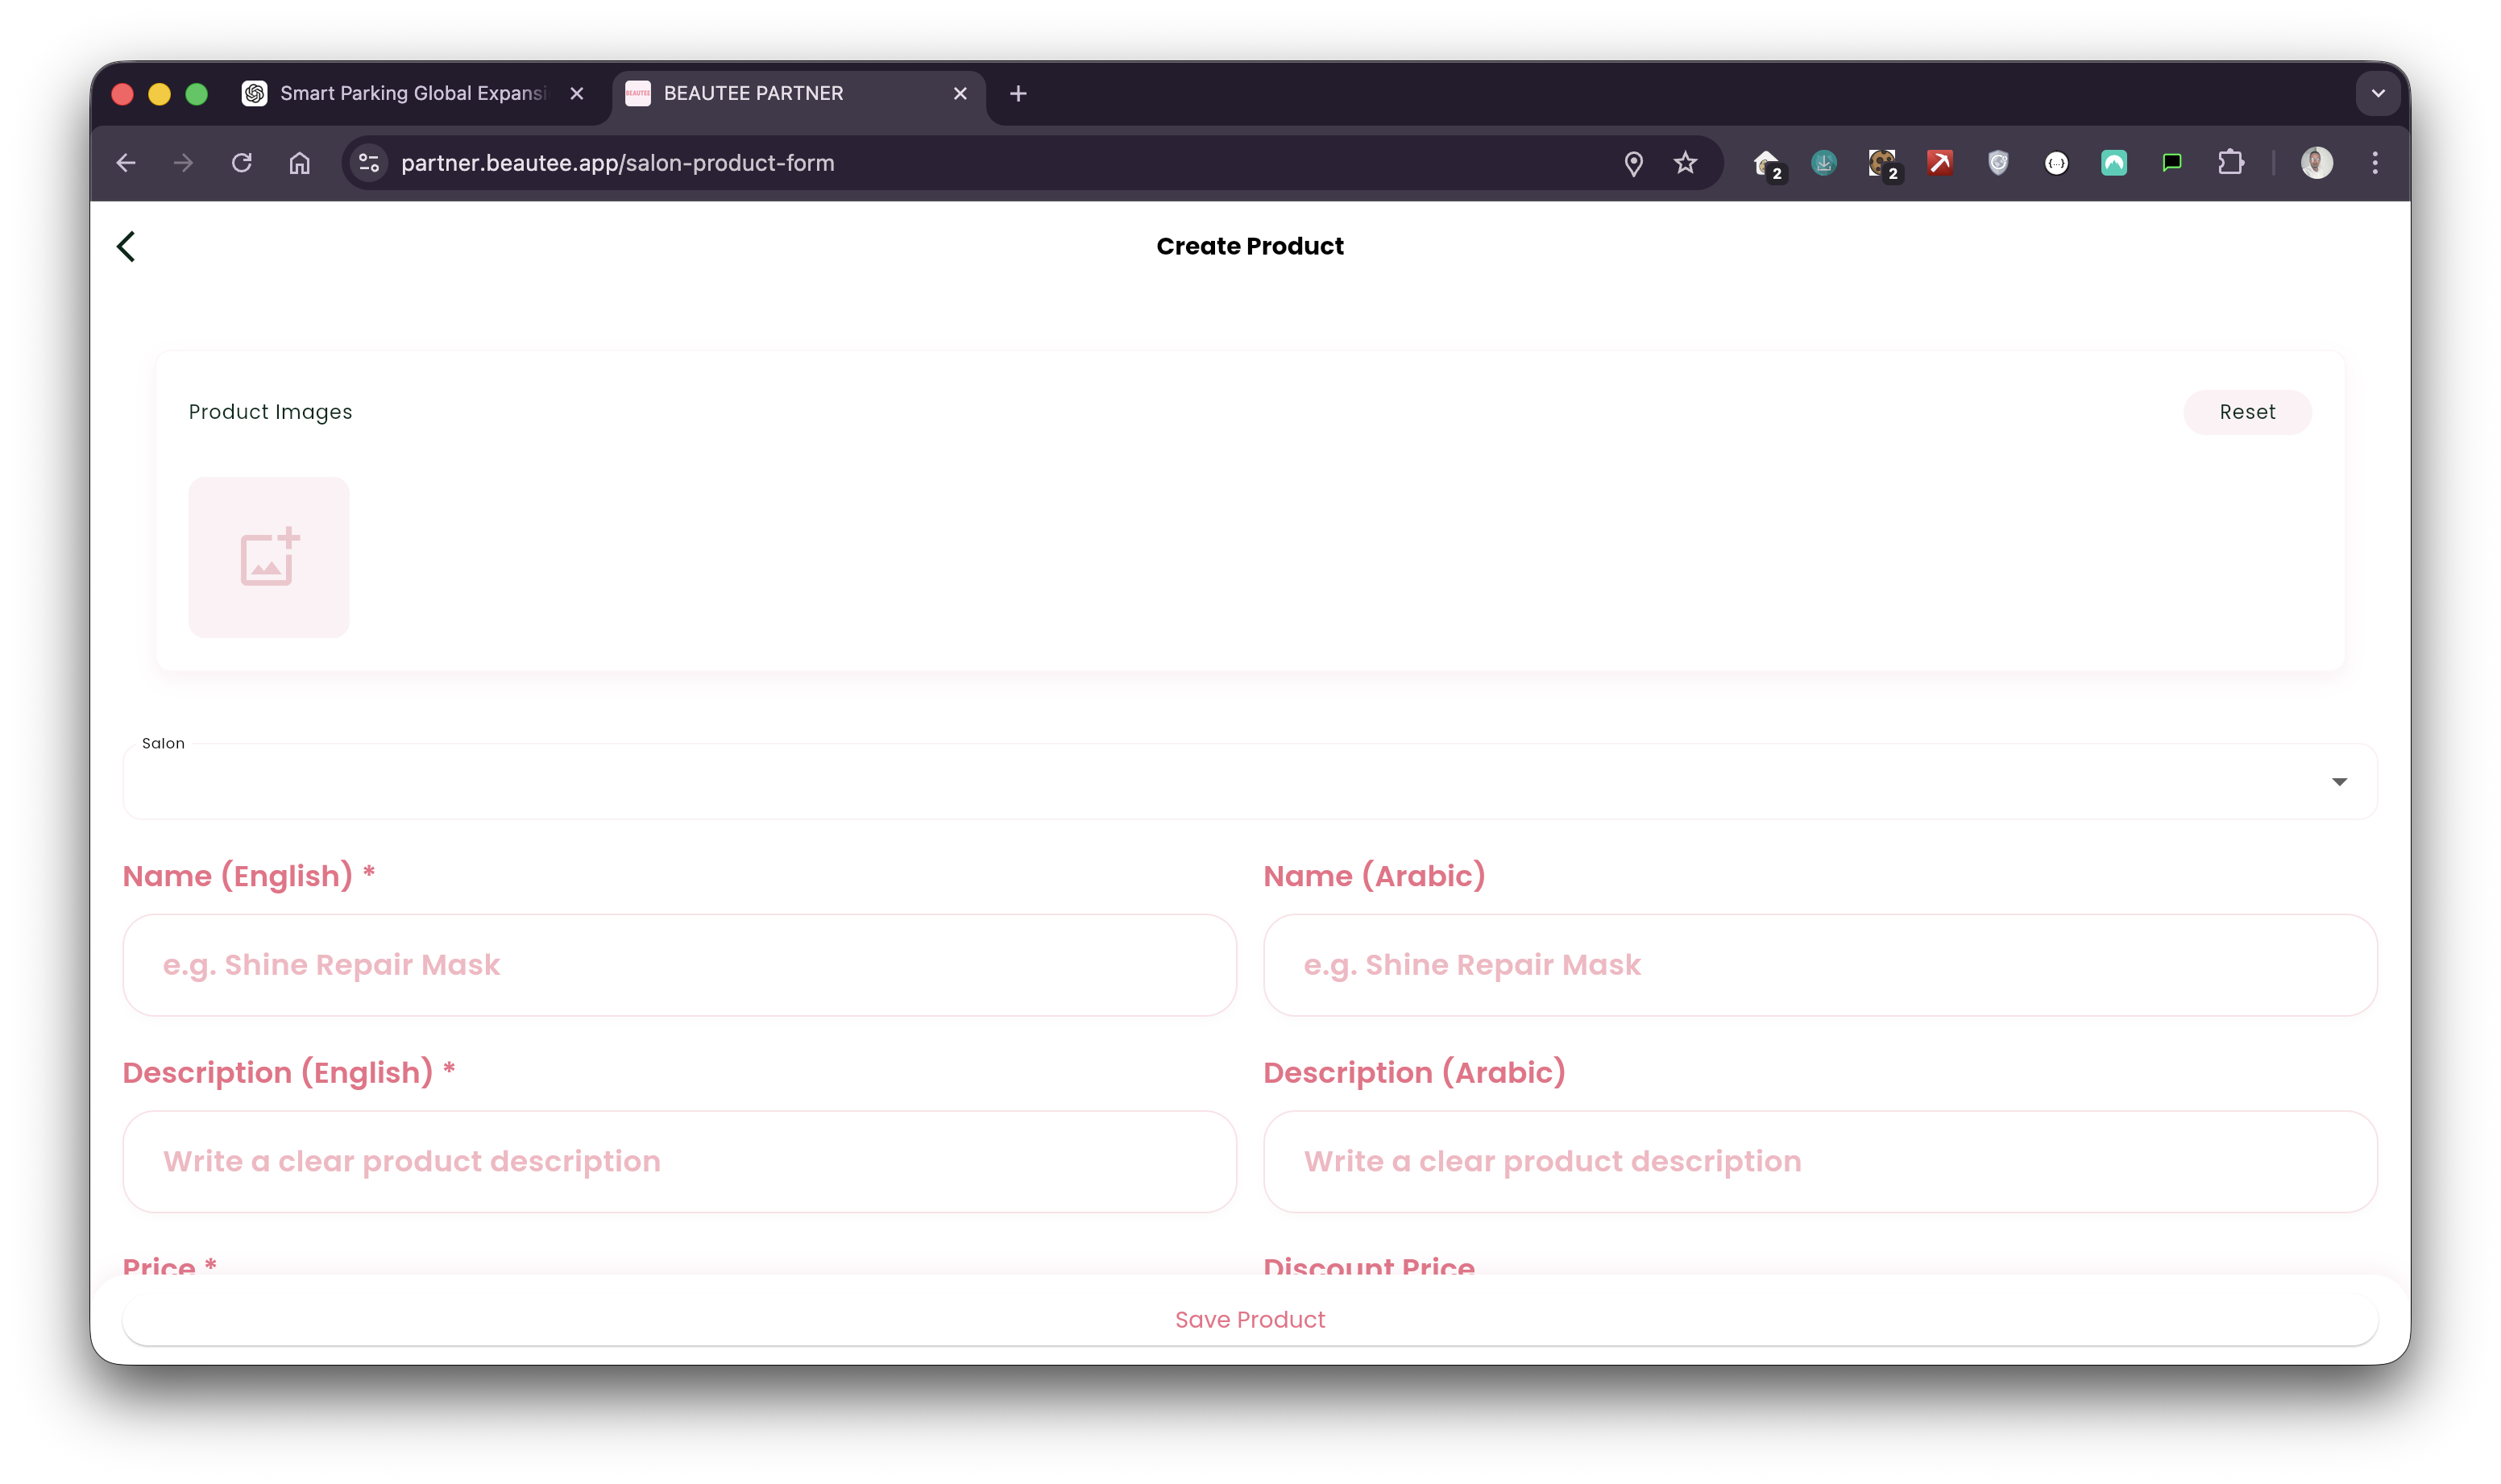Open the Extensions puzzle menu
2501x1484 pixels.
click(2231, 163)
